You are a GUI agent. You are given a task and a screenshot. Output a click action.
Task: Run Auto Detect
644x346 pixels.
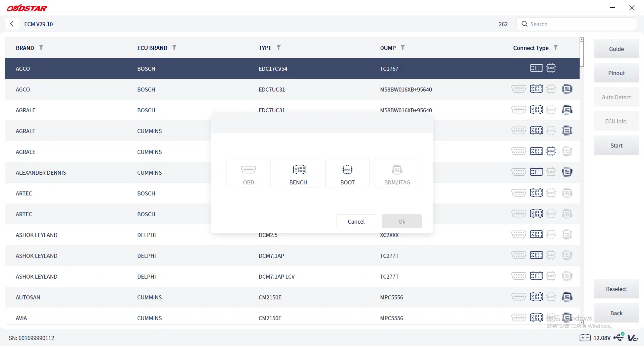pos(616,97)
